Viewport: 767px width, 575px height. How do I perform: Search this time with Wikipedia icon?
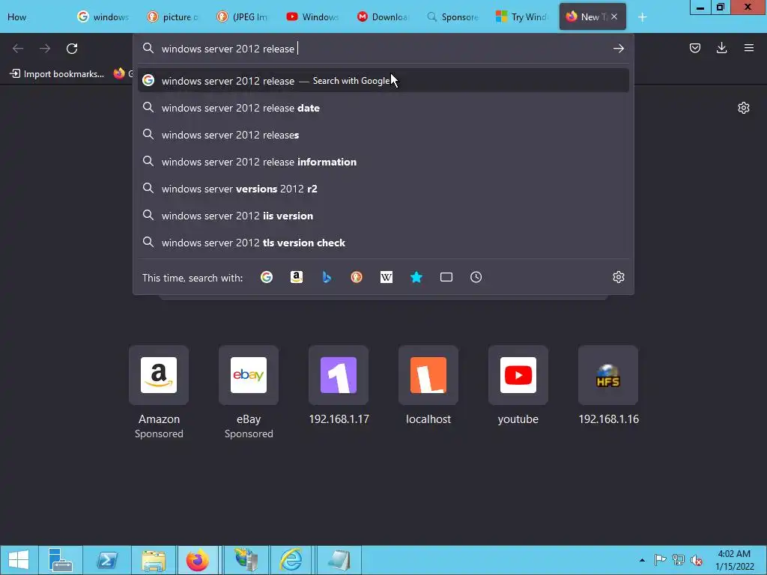point(386,277)
